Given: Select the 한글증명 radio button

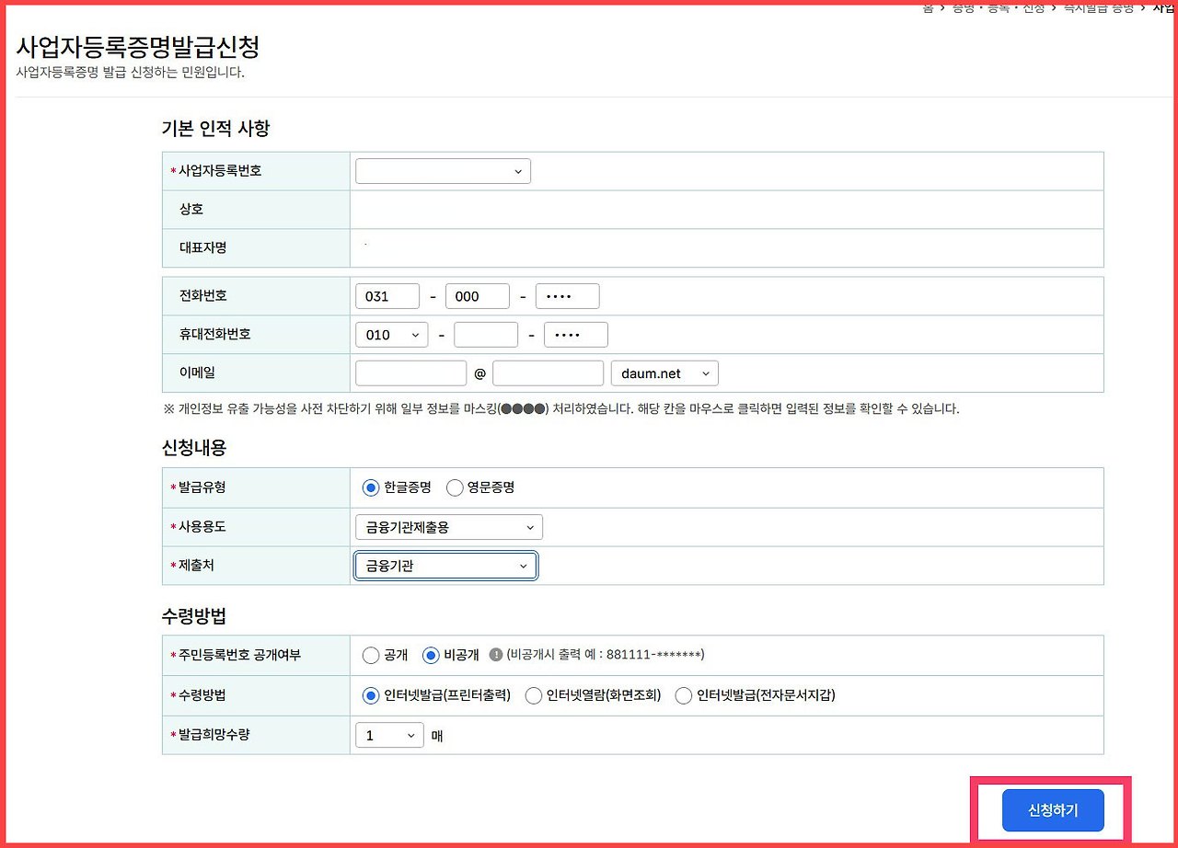Looking at the screenshot, I should (x=371, y=487).
